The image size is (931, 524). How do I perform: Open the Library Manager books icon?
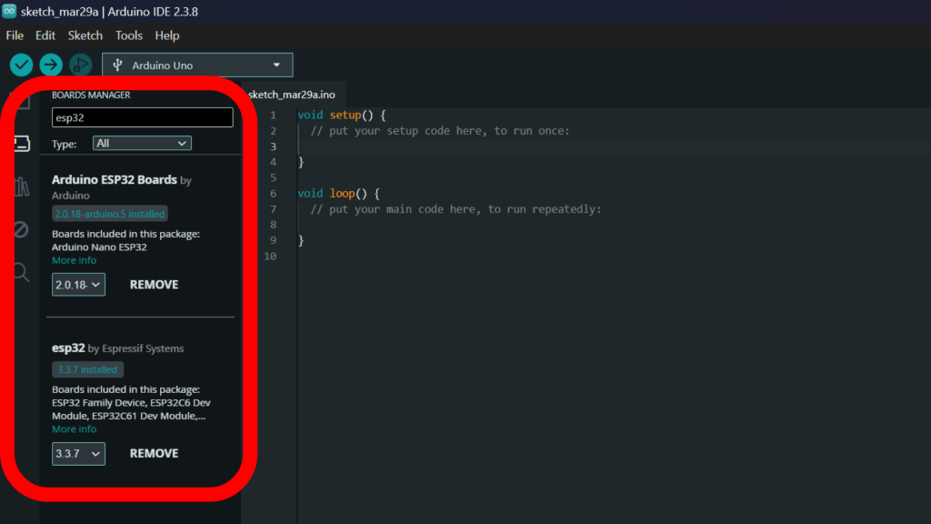click(20, 186)
